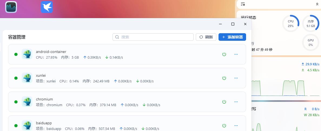This screenshot has width=321, height=131.
Task: Click the baiduapp green status dot
Action: tap(16, 125)
